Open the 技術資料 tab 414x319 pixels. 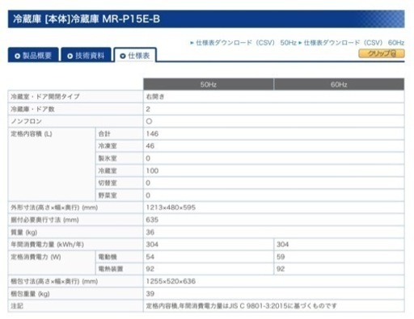(x=86, y=55)
